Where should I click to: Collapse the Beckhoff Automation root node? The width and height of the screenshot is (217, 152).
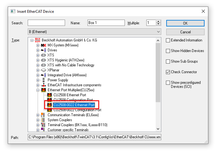click(x=32, y=40)
